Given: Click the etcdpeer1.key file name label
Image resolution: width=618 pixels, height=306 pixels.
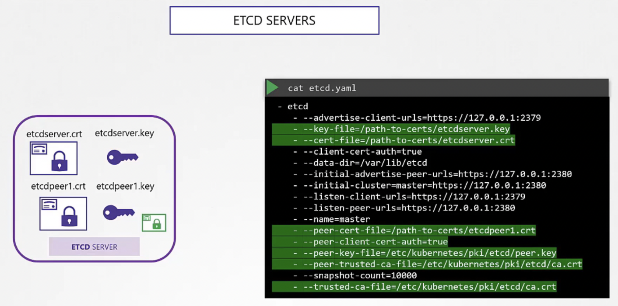Looking at the screenshot, I should [x=125, y=187].
